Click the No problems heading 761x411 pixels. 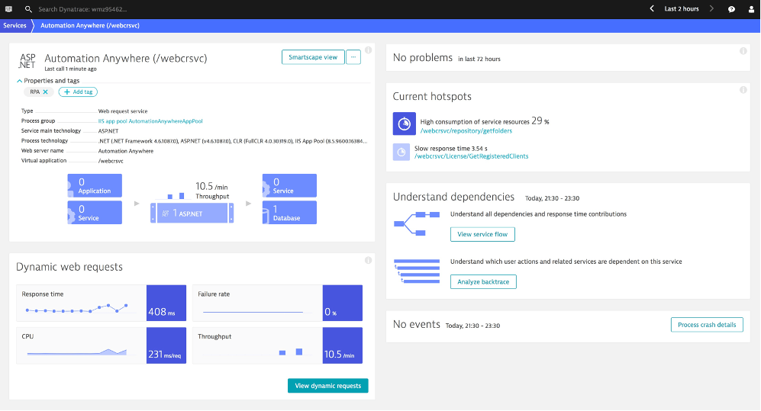pos(423,58)
